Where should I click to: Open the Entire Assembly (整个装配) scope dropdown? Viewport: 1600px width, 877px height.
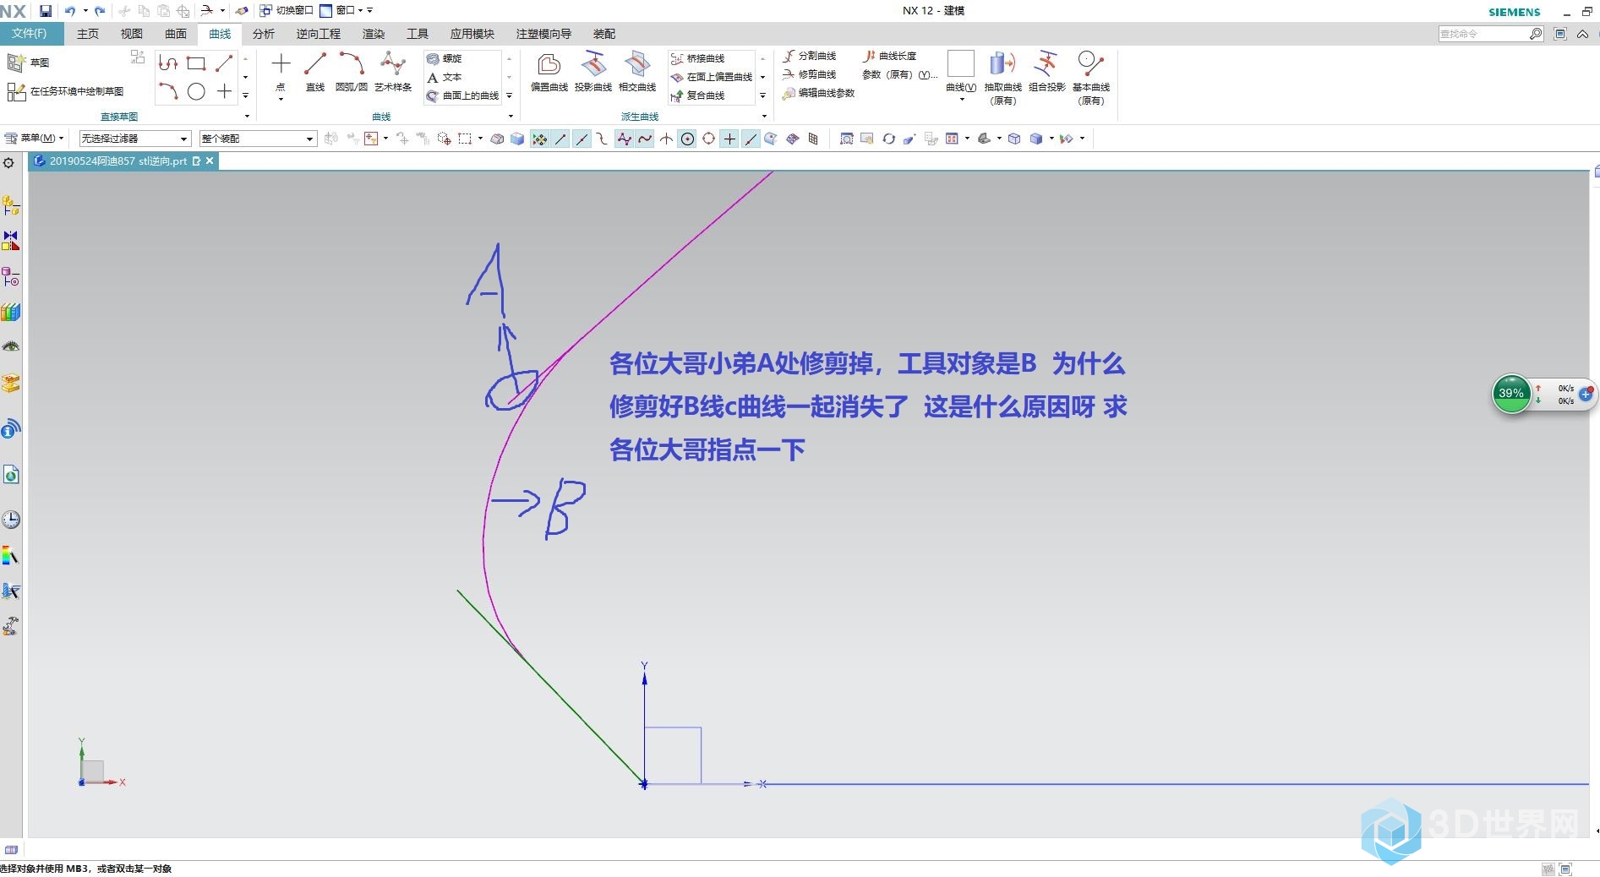tap(258, 139)
